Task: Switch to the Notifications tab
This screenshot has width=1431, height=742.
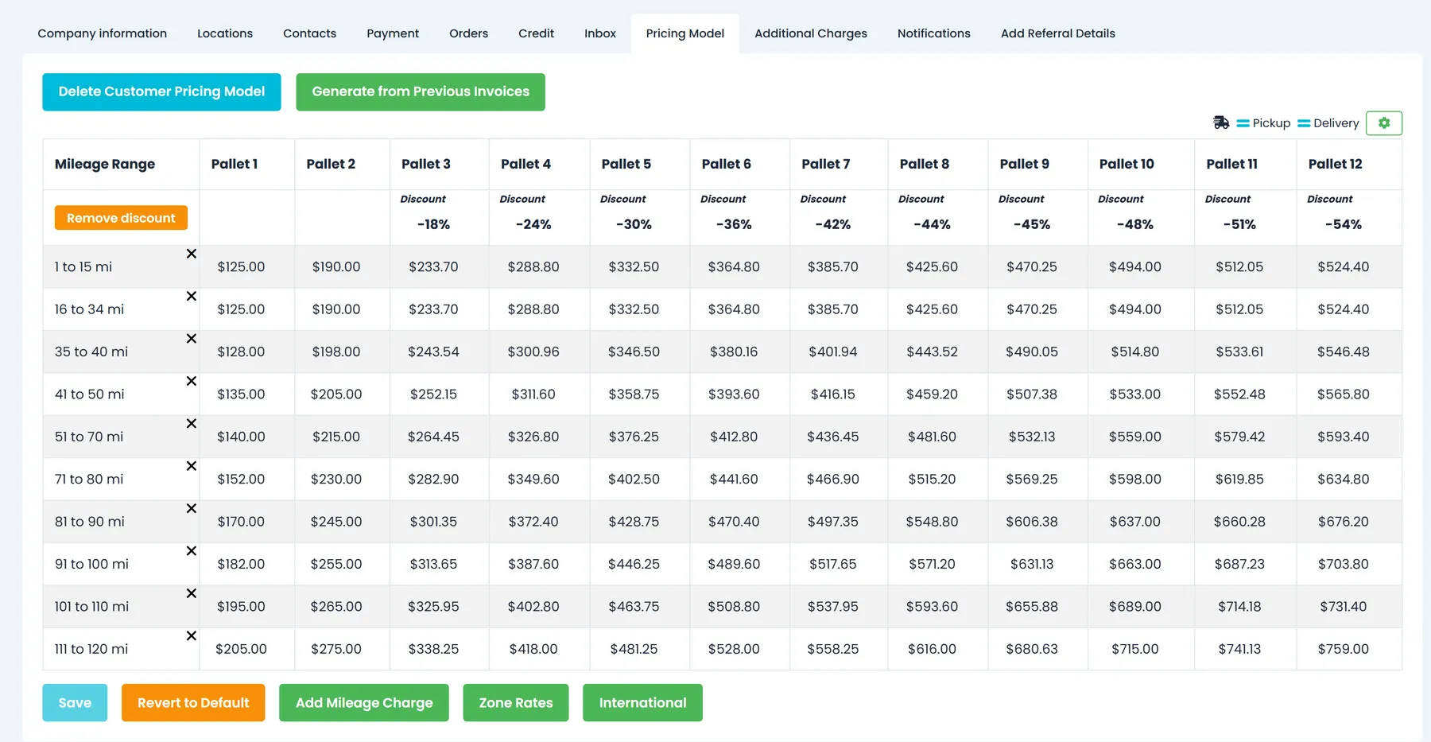Action: (934, 33)
